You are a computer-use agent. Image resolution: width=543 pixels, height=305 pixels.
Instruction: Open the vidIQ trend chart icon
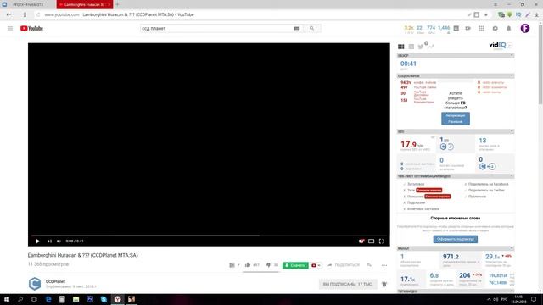pos(431,47)
